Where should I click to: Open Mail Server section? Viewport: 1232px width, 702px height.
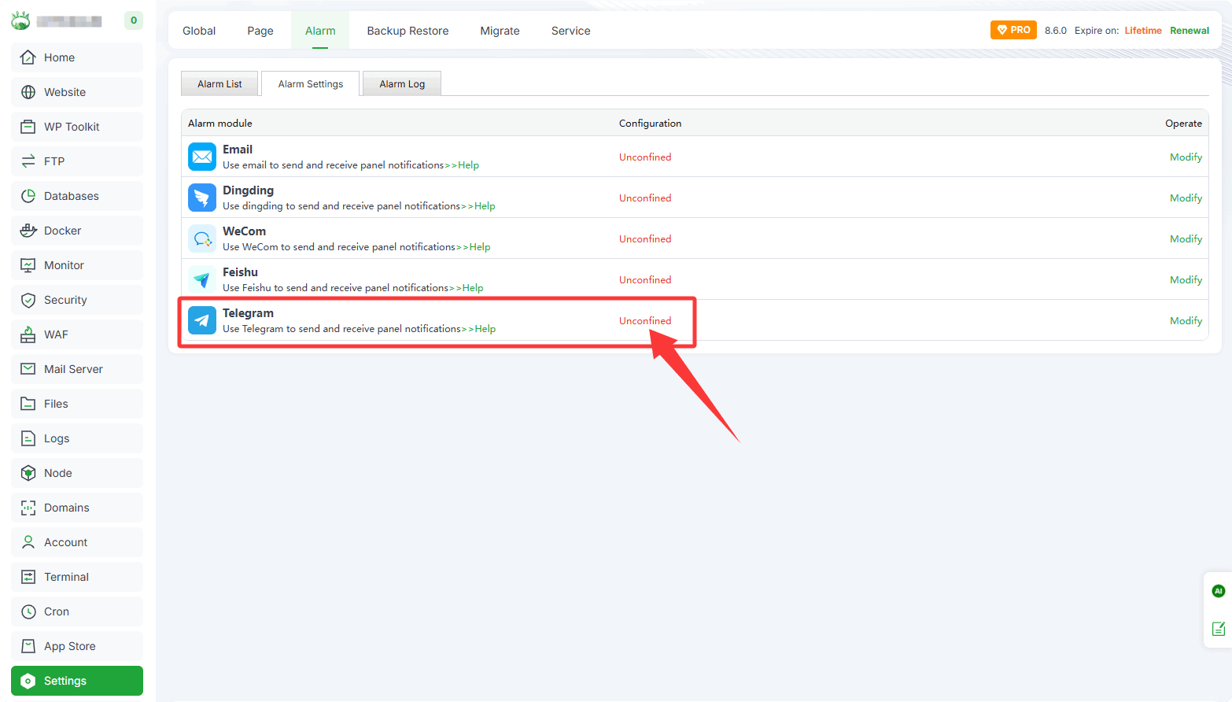(77, 369)
